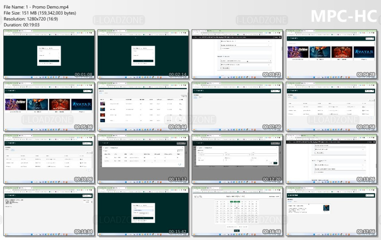Open the login frame stamped 00:15:42
Image resolution: width=381 pixels, height=240 pixels.
point(143,211)
